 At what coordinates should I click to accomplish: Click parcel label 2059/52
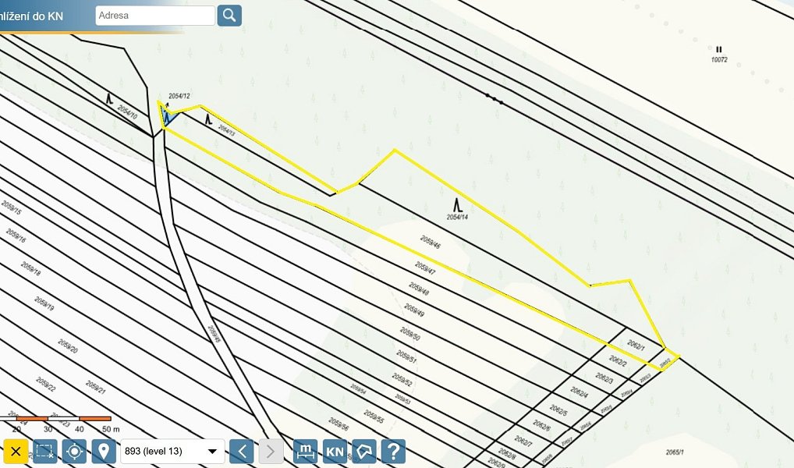point(402,380)
